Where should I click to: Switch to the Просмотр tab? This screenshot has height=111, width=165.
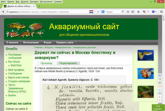tap(46, 63)
